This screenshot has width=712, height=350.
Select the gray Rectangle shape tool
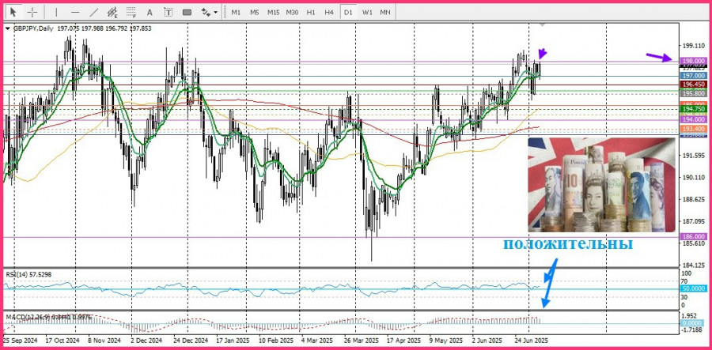[187, 12]
